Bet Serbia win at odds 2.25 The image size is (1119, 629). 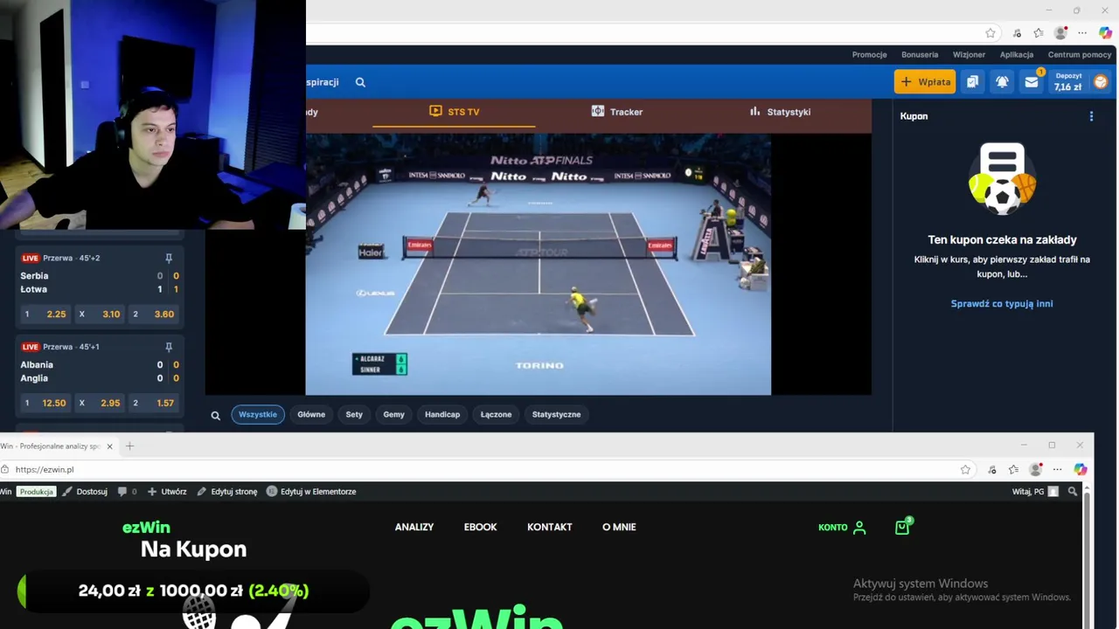tap(45, 314)
